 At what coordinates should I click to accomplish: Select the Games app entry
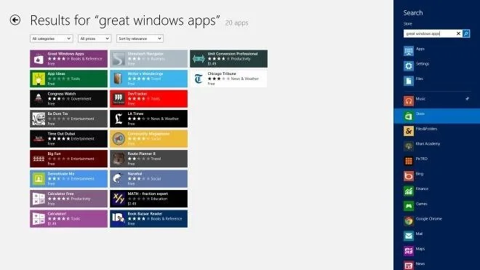tap(437, 206)
